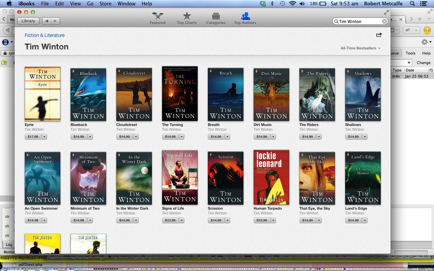The height and width of the screenshot is (271, 434).
Task: Click the Change button in background window
Action: [423, 63]
